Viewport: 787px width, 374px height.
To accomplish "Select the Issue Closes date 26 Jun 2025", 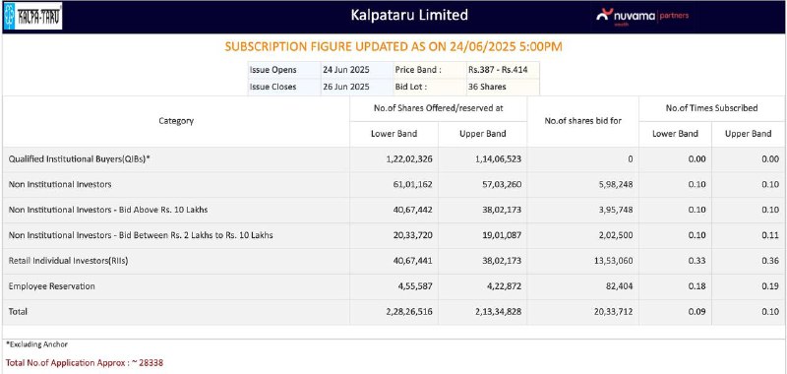I will click(346, 87).
